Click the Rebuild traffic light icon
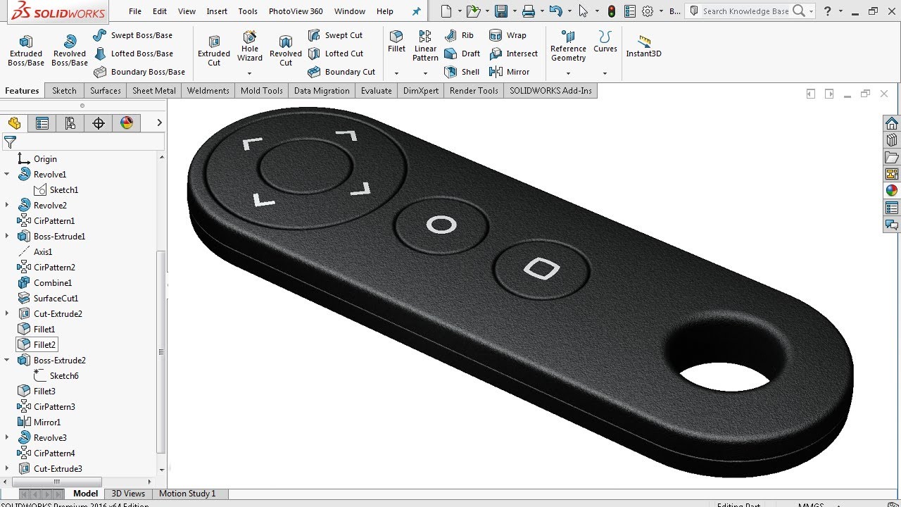 point(611,11)
